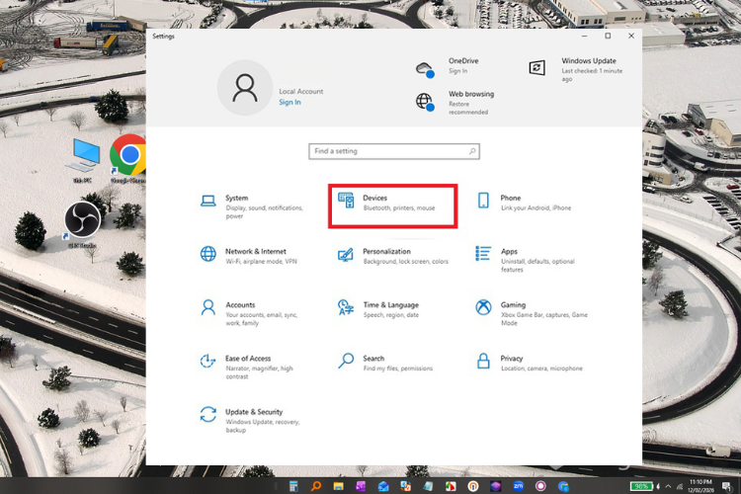The width and height of the screenshot is (741, 494).
Task: Click 'Restore recommended' text
Action: (468, 108)
